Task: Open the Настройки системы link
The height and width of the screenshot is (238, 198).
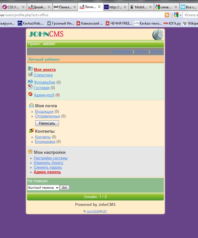Action: (x=51, y=158)
